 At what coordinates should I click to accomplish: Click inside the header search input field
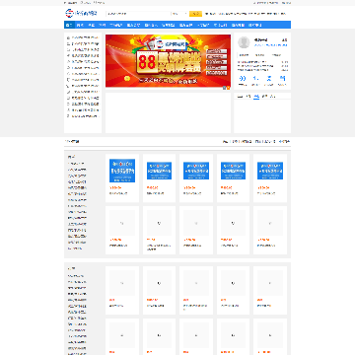click(x=138, y=14)
